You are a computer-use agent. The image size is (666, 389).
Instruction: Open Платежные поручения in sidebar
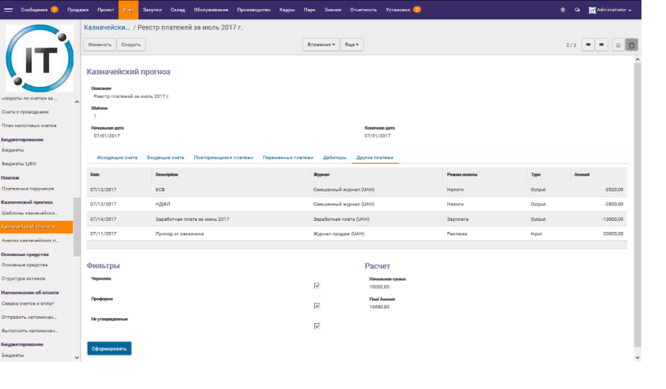27,189
